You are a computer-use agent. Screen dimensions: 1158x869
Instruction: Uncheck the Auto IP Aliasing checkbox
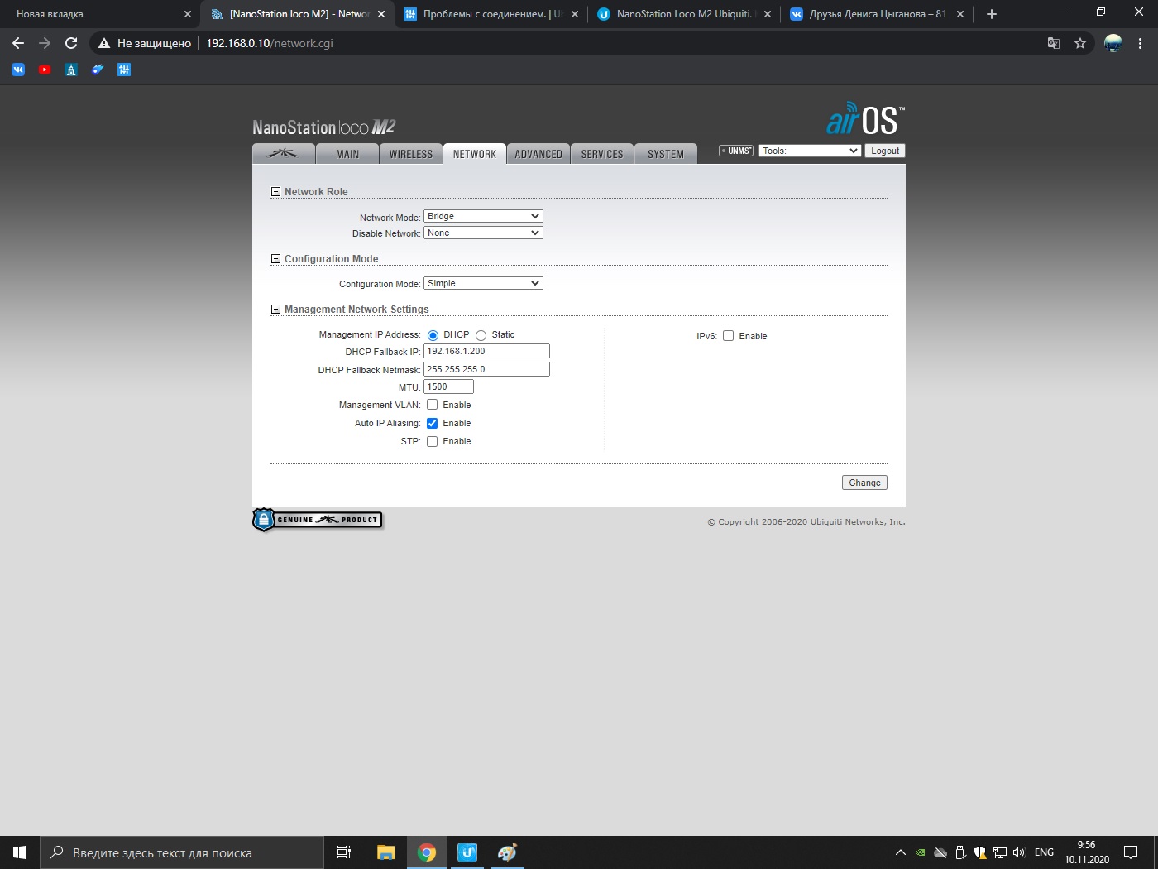tap(432, 423)
